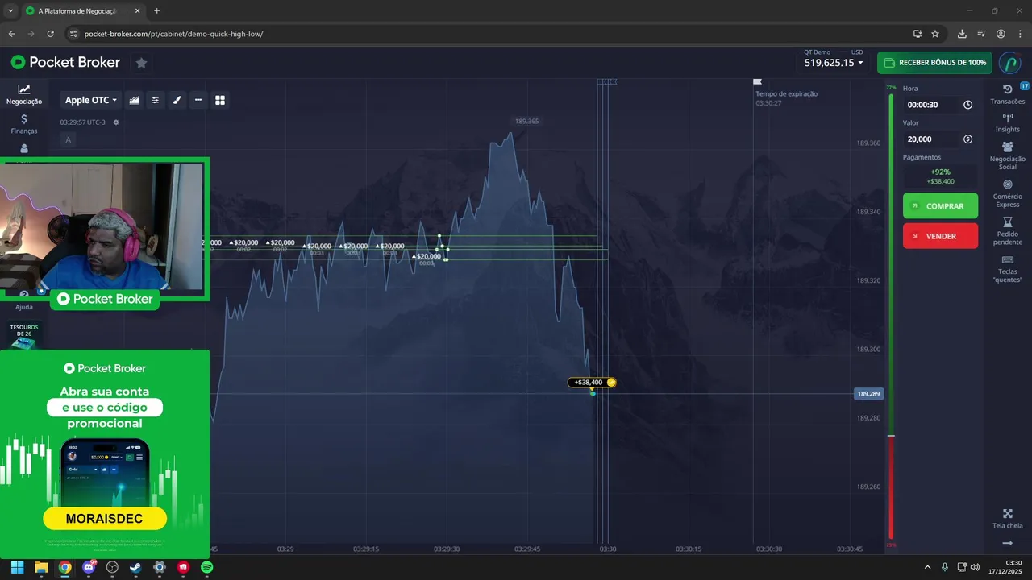Expand the Apple OTC asset dropdown
Screen dimensions: 1032x580
pos(91,100)
